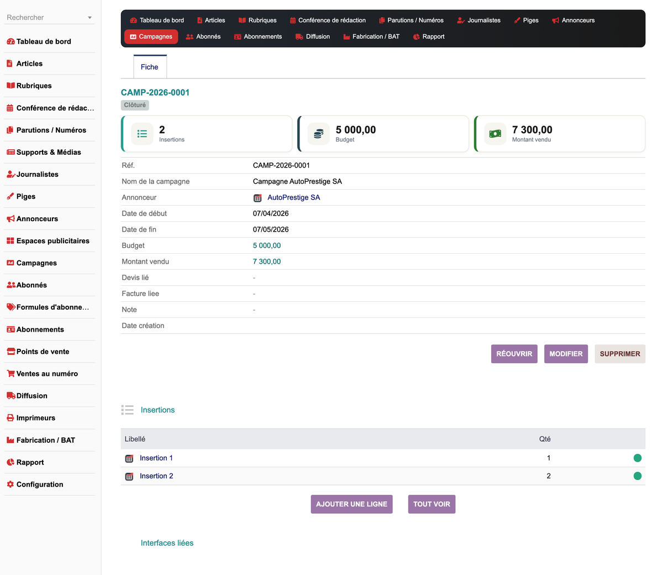This screenshot has width=663, height=575.
Task: Click the MODIFIER button
Action: (566, 354)
